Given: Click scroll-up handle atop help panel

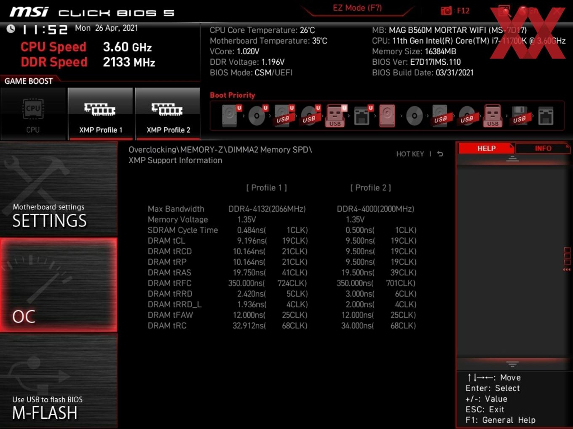Looking at the screenshot, I should 512,159.
